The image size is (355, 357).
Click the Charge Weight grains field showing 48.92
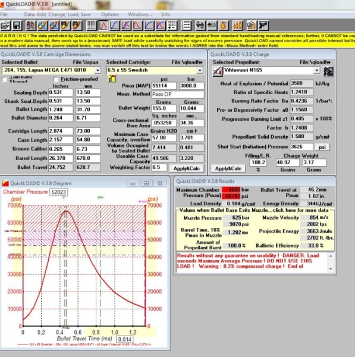[x=287, y=162]
